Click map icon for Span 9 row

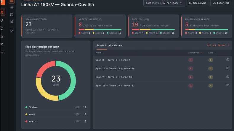pos(228,77)
